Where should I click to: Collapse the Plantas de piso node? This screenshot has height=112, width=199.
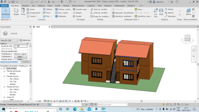4,76
